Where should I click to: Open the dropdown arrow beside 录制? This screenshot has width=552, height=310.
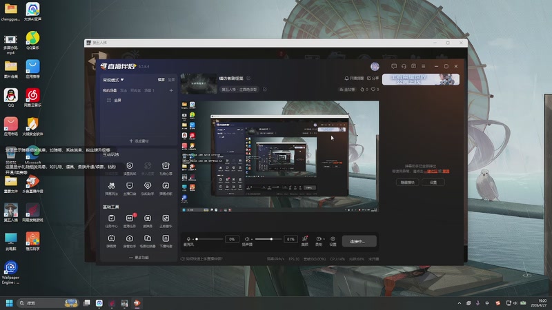click(324, 239)
